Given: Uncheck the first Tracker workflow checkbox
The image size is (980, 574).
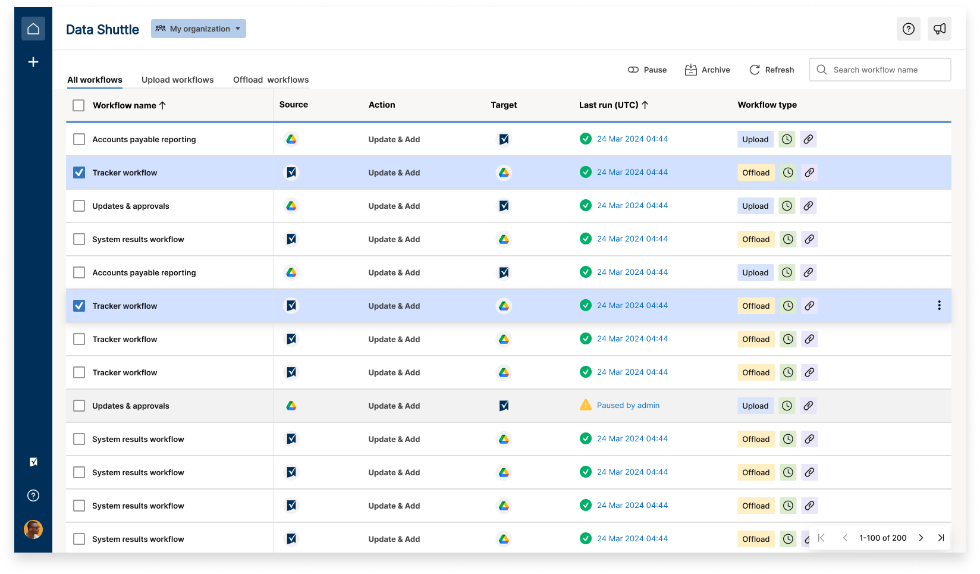Looking at the screenshot, I should point(78,172).
